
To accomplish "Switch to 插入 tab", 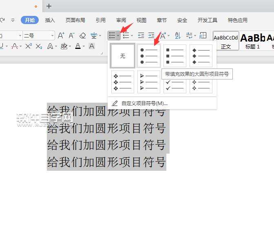I will [50, 20].
